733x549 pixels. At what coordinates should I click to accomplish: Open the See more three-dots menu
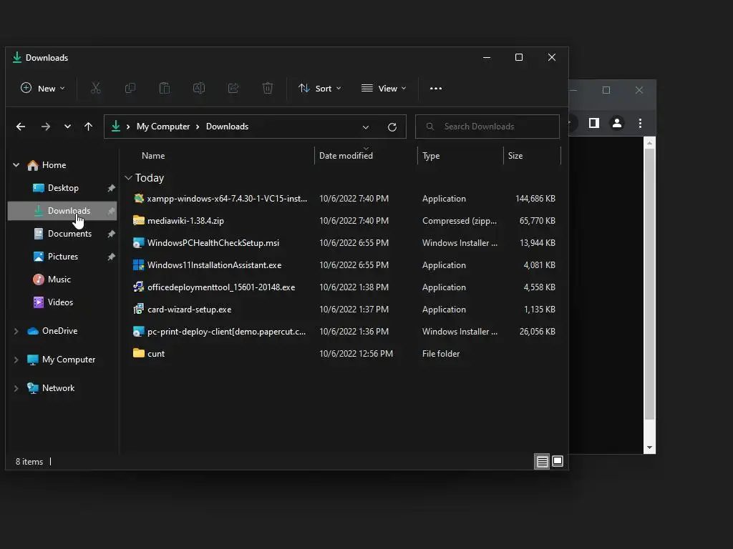tap(436, 88)
